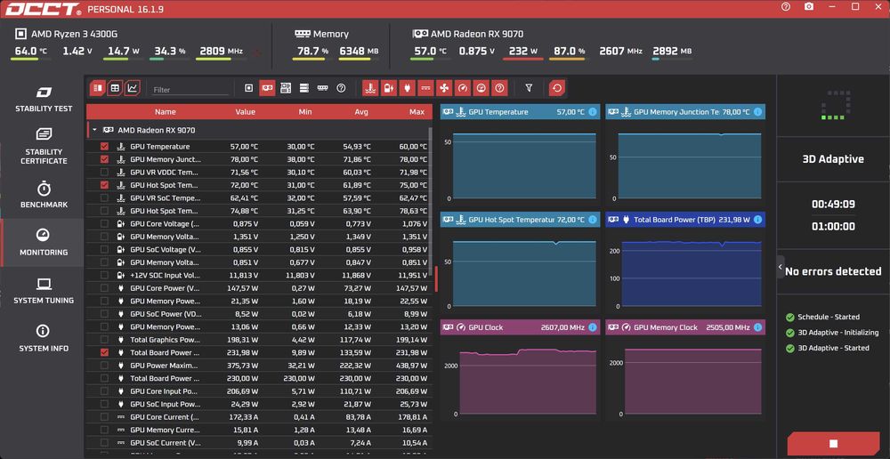Toggle the fan sensor filter icon
890x459 pixels.
point(444,89)
